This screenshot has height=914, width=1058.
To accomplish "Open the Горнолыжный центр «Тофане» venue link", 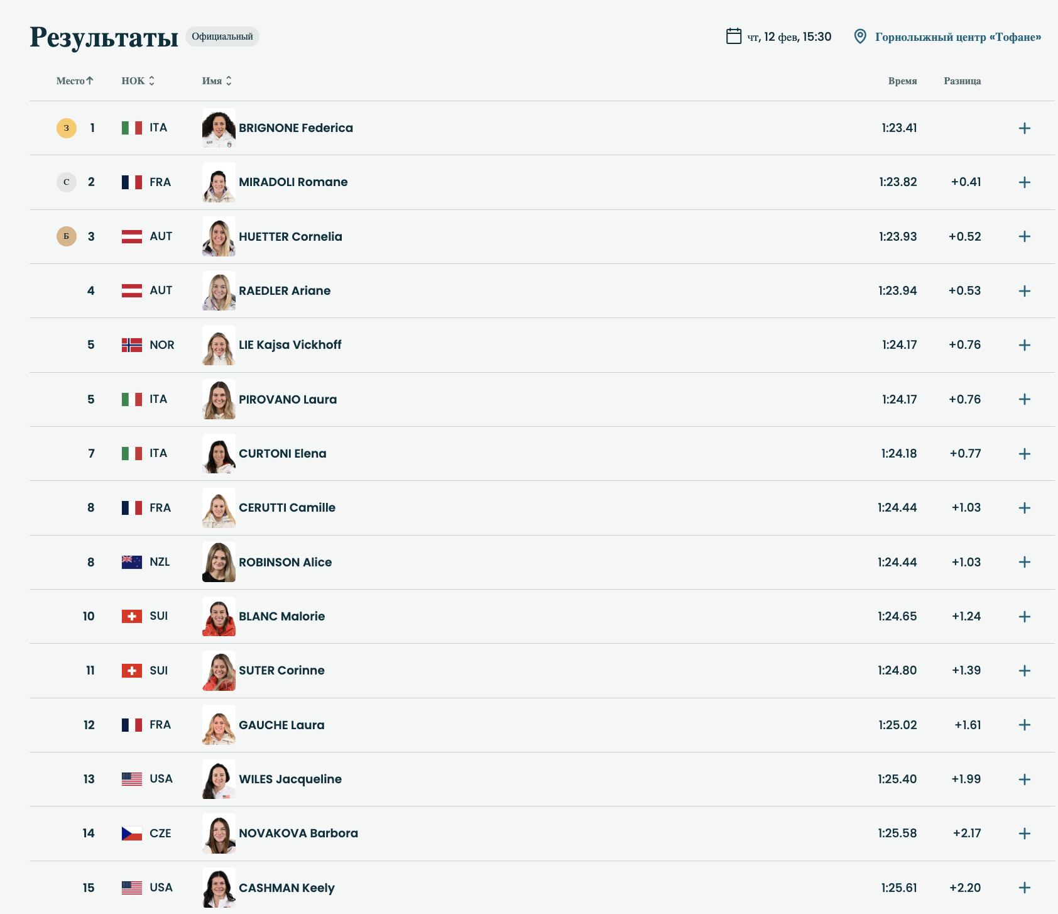I will 957,37.
